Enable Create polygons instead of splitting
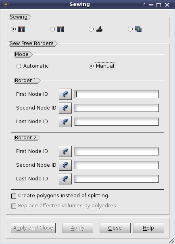This screenshot has width=175, height=244. [x=14, y=196]
